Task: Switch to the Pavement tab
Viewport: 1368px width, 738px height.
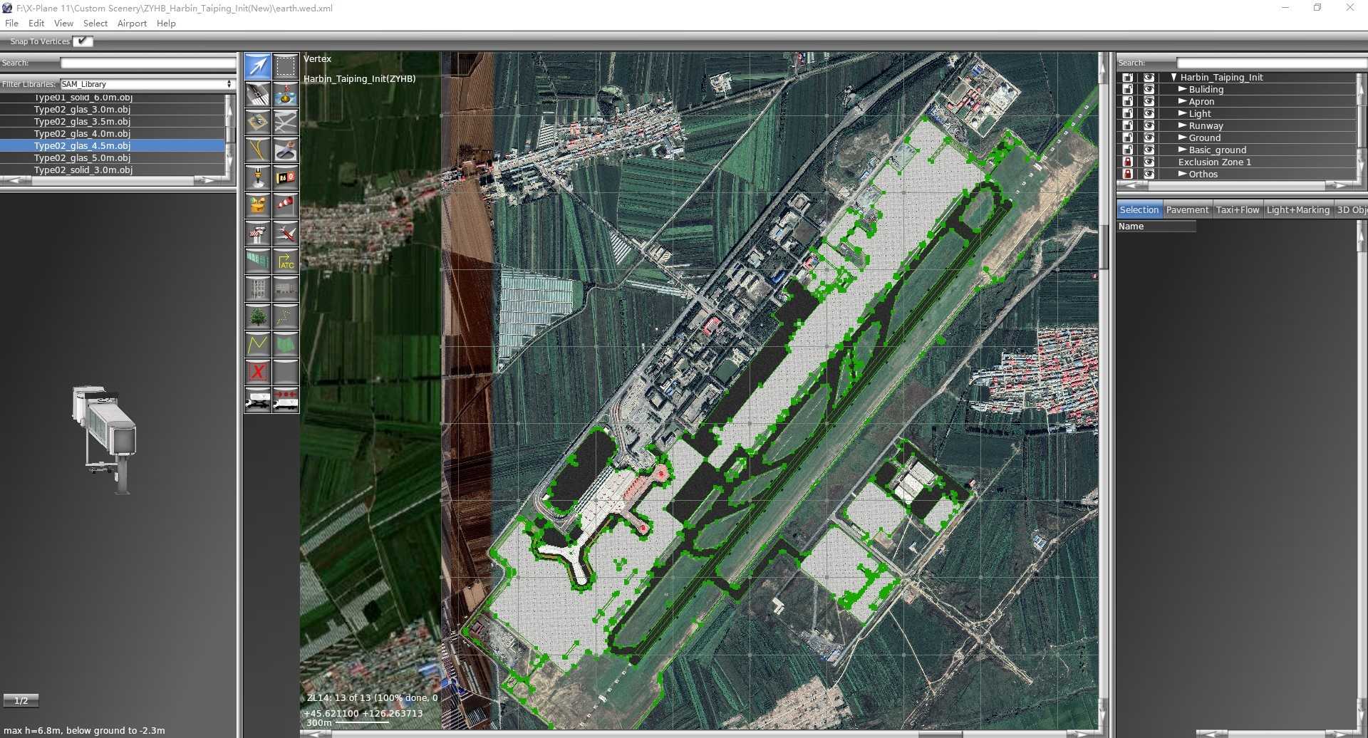Action: [1187, 209]
